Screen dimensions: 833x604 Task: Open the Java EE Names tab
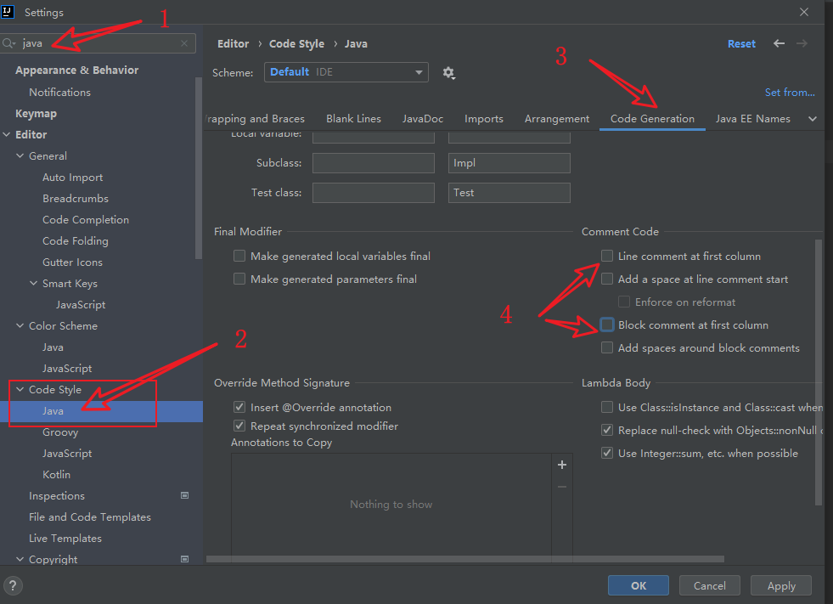click(x=753, y=119)
